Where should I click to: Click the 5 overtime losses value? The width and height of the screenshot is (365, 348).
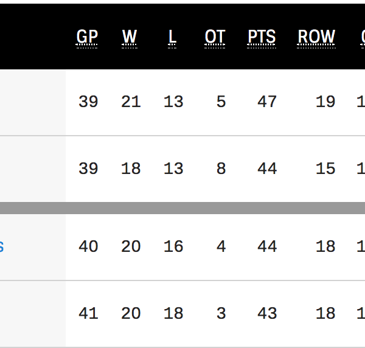coord(221,102)
